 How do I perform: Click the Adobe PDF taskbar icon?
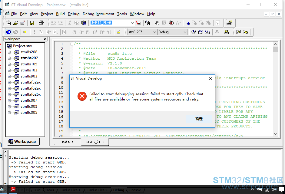click(x=13, y=189)
